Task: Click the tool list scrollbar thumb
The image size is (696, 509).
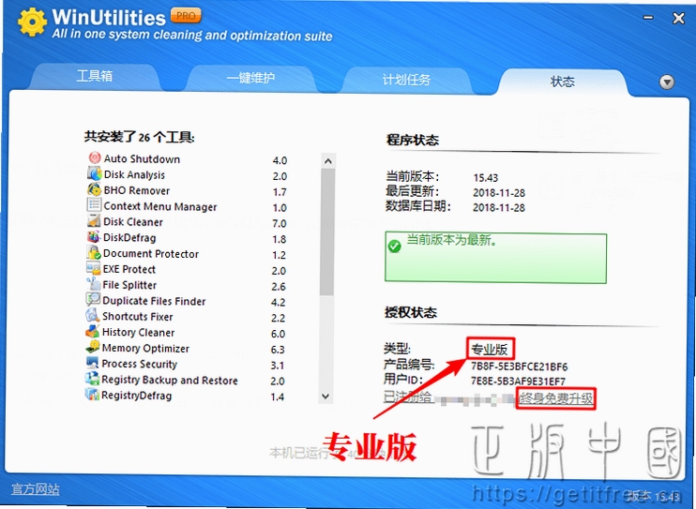Action: pos(327,232)
